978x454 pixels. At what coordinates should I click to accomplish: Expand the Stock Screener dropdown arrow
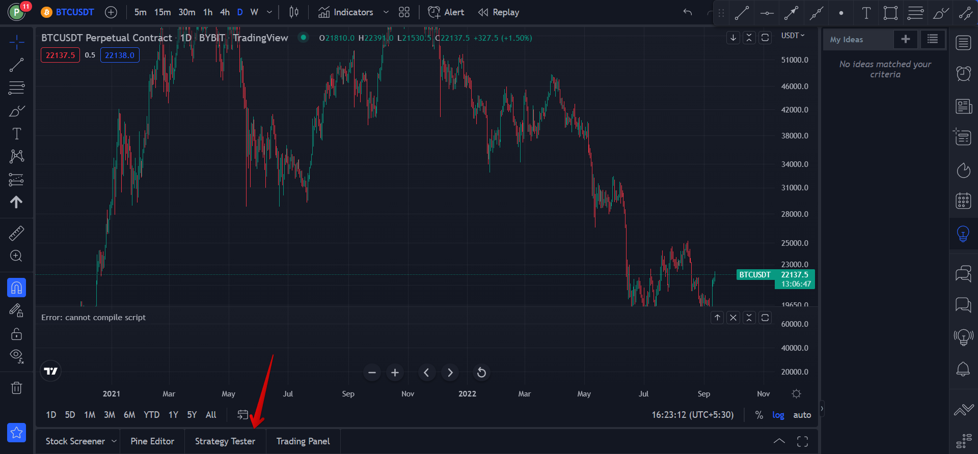click(114, 441)
